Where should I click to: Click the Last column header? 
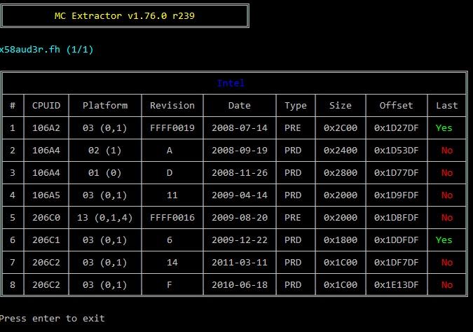pos(447,106)
